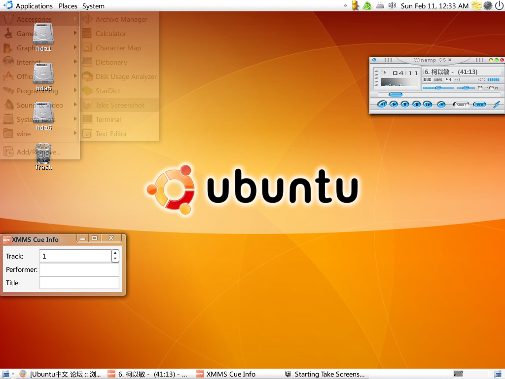Screen dimensions: 505x379
Task: Select the hda1 drive desktop icon
Action: coord(43,38)
